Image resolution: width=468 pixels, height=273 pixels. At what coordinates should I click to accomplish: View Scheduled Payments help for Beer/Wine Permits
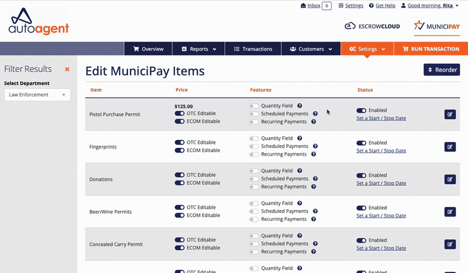315,211
